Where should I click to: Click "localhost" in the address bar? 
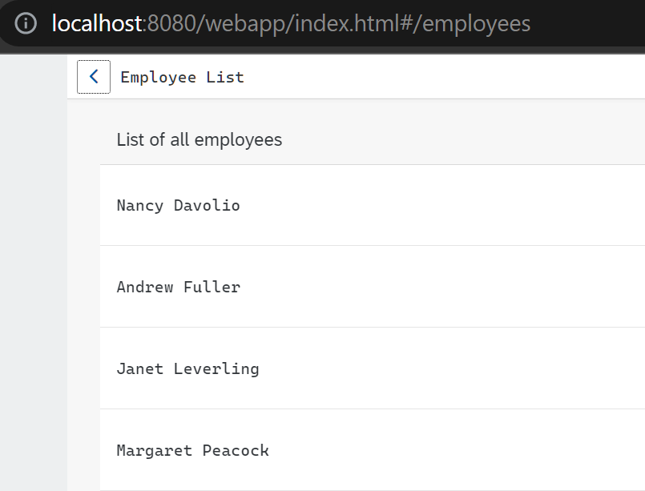(x=96, y=24)
